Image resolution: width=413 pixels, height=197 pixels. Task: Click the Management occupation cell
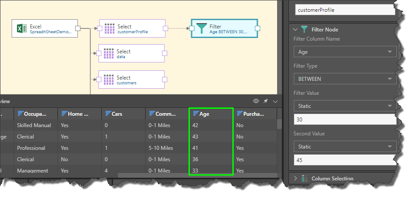click(x=32, y=170)
